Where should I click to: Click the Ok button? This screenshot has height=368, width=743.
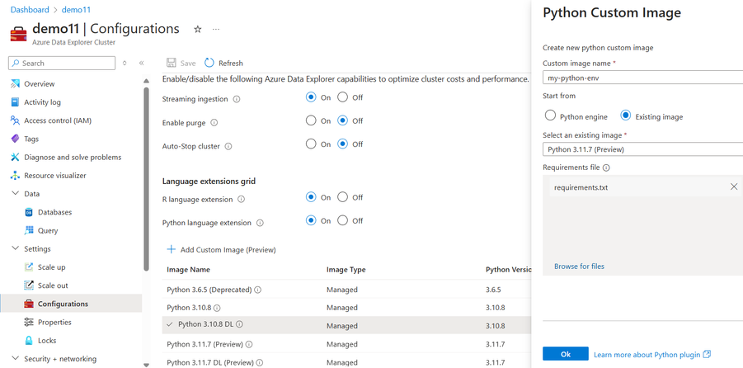(565, 354)
